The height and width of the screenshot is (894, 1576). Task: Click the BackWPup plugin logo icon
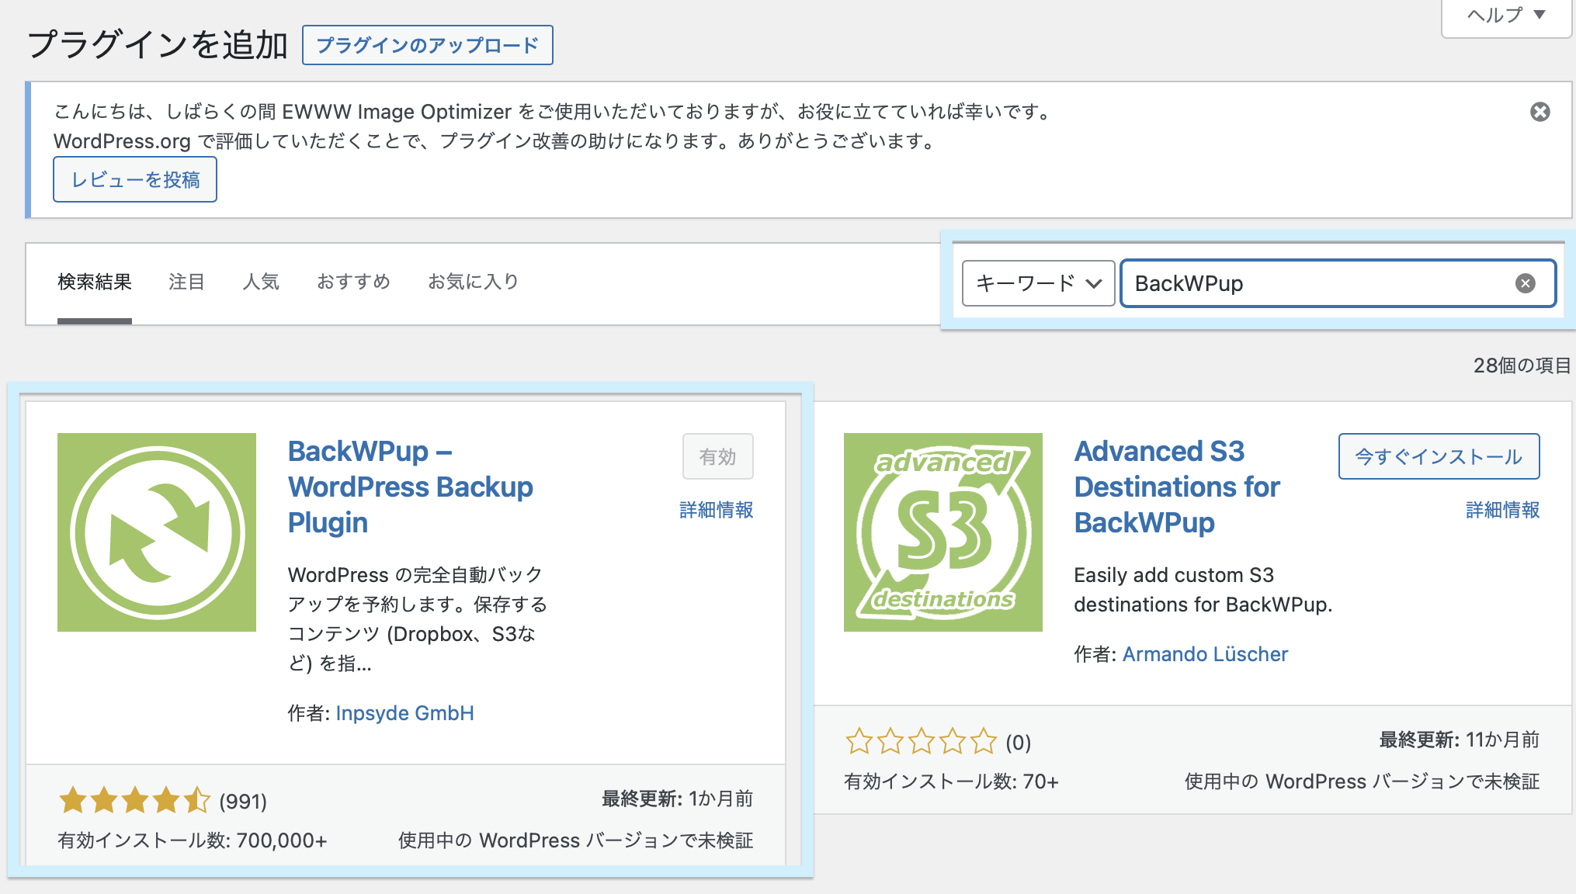157,532
